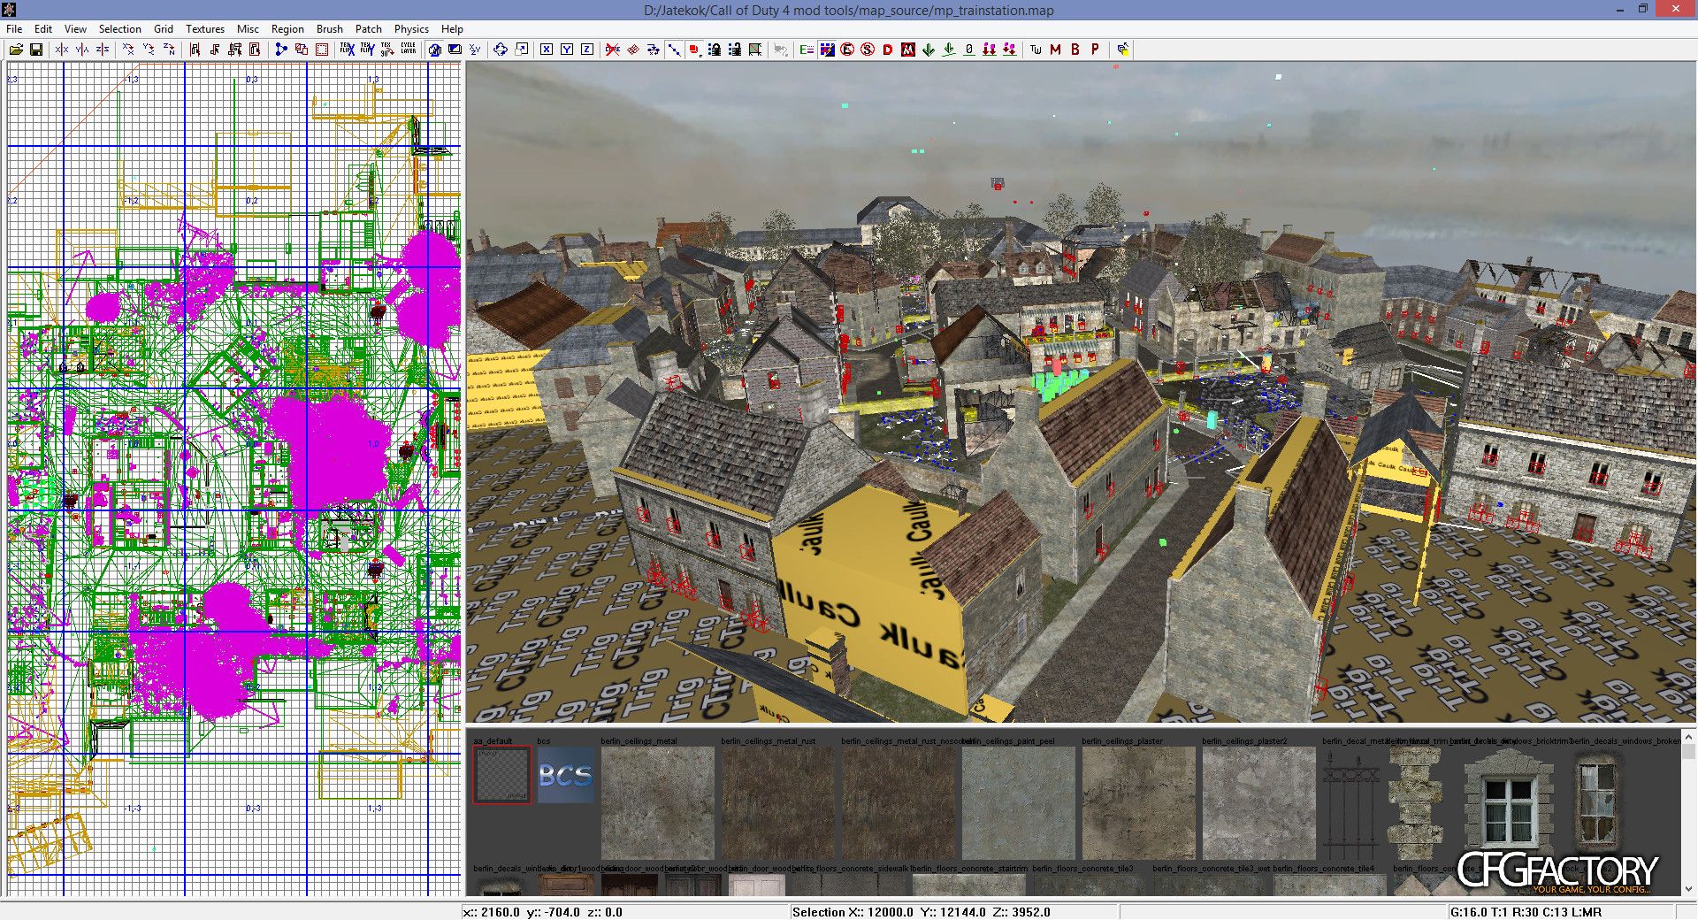Select the bcs texture thumbnail

pyautogui.click(x=566, y=775)
